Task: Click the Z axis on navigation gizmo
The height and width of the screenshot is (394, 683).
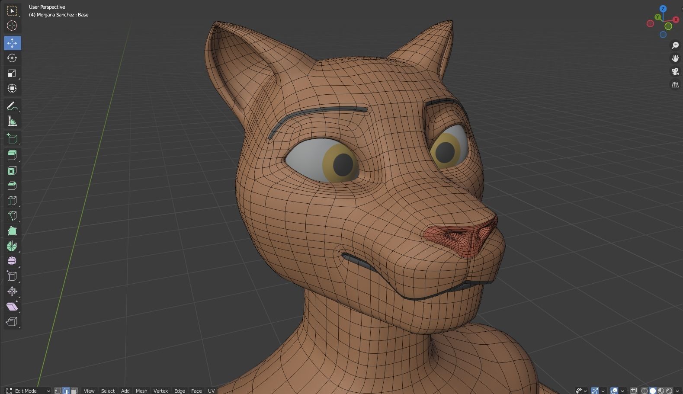Action: point(663,9)
